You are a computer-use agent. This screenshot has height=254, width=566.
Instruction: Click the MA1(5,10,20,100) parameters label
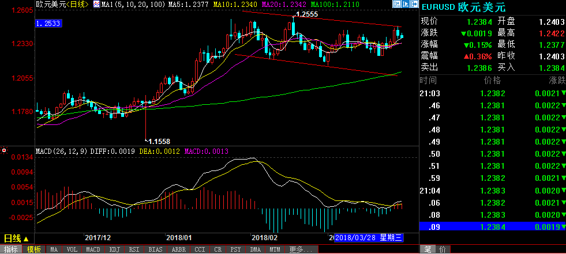pos(134,5)
